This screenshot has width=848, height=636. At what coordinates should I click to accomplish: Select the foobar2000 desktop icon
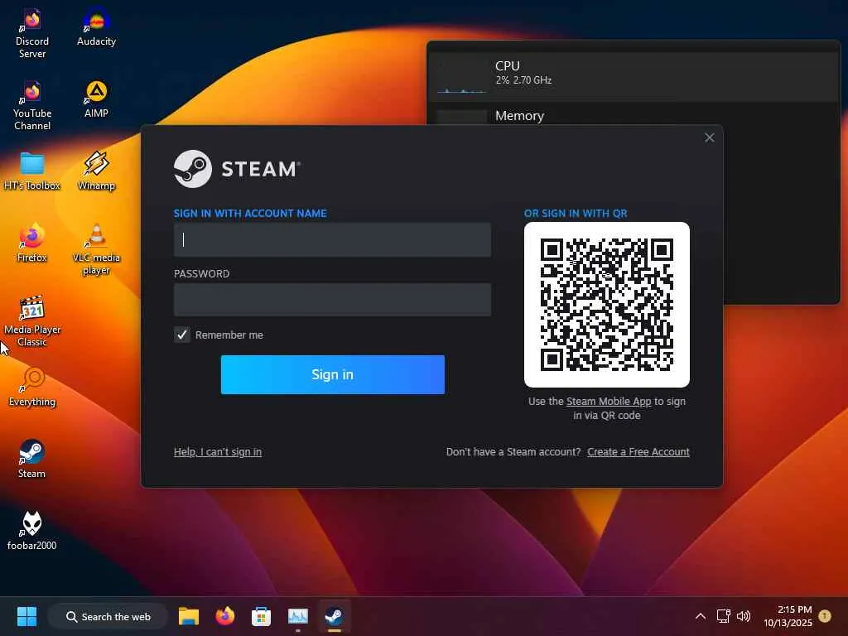(x=32, y=531)
